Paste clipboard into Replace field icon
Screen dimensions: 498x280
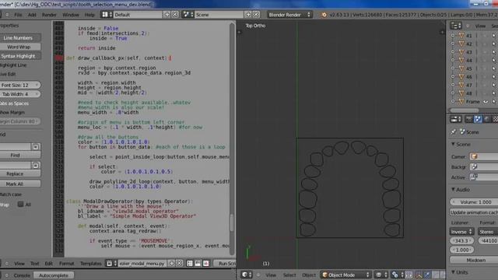click(36, 166)
